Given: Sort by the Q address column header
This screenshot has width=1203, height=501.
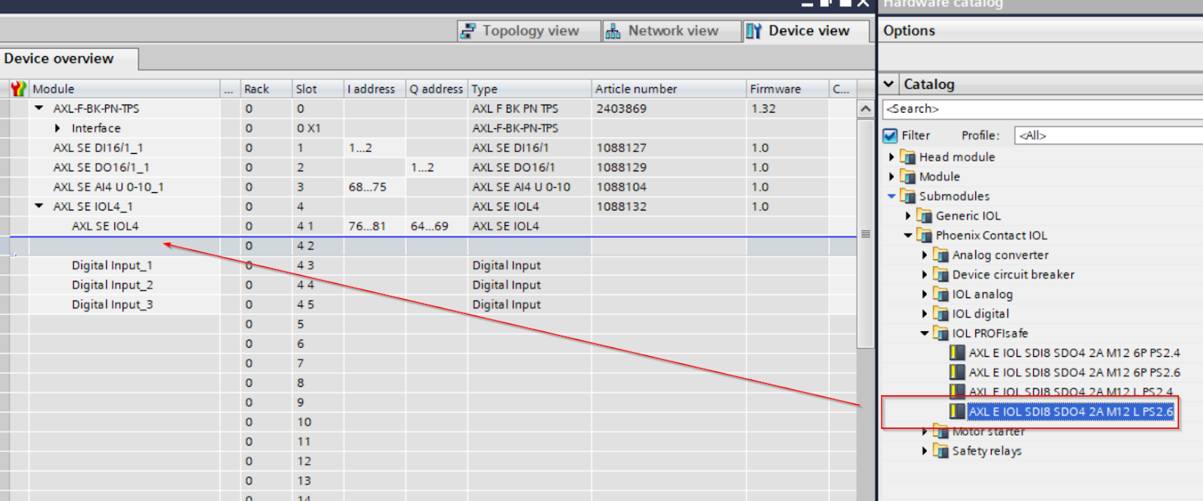Looking at the screenshot, I should [x=437, y=89].
